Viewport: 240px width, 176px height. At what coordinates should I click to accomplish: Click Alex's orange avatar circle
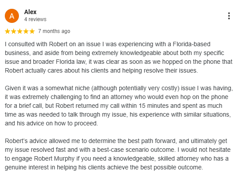[12, 16]
